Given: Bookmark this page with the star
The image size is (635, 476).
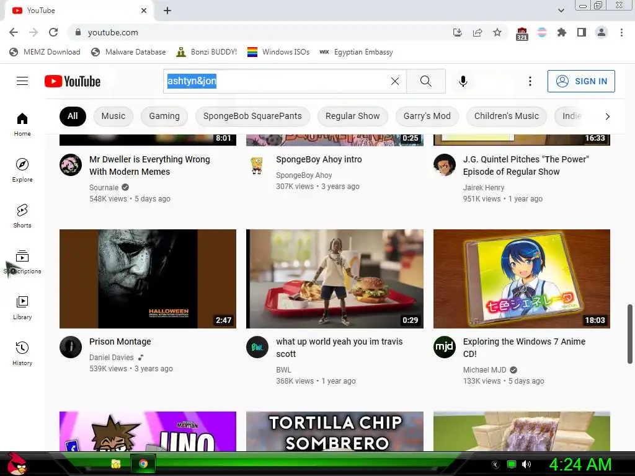Looking at the screenshot, I should 497,32.
